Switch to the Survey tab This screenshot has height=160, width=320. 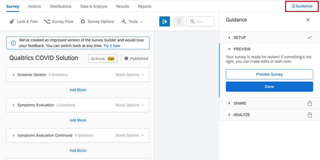[13, 6]
